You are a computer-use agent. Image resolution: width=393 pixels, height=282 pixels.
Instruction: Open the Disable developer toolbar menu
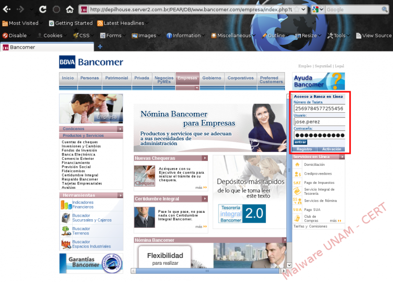(x=17, y=35)
